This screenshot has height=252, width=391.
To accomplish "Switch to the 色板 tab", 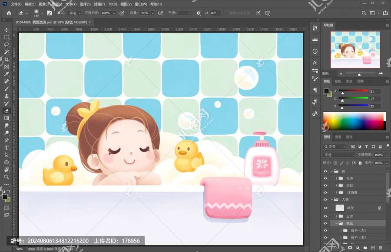I will [x=338, y=81].
